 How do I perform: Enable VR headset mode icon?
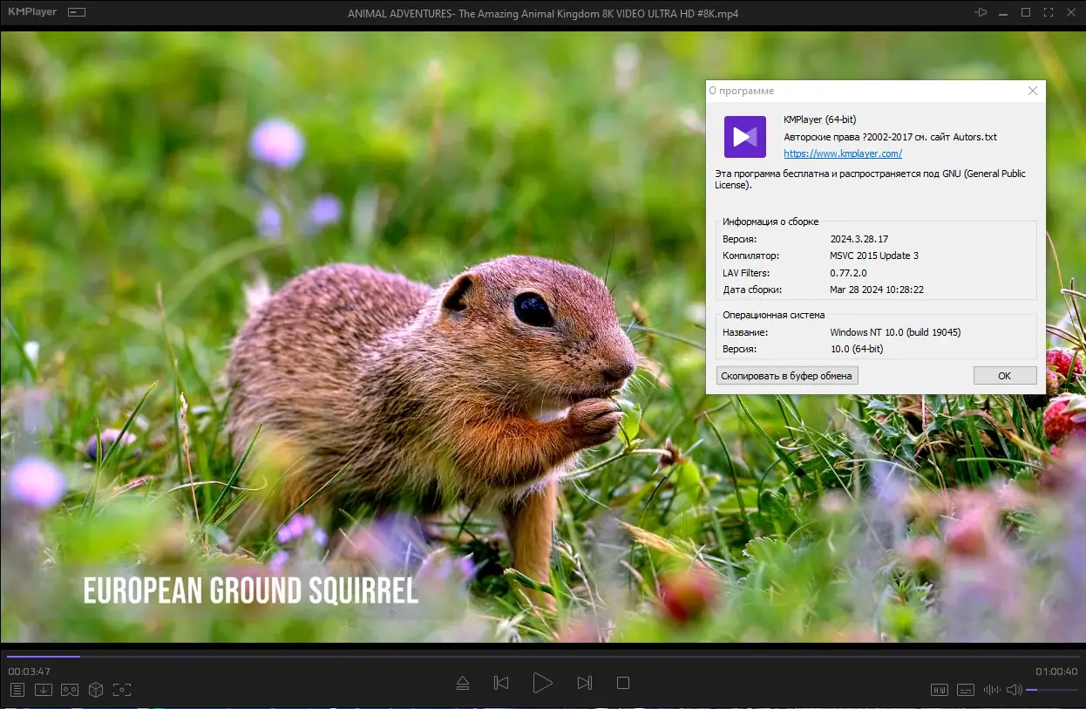coord(70,690)
